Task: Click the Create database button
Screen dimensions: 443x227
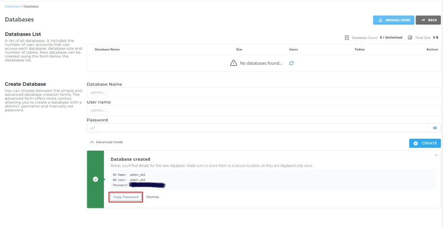Action: coord(425,143)
